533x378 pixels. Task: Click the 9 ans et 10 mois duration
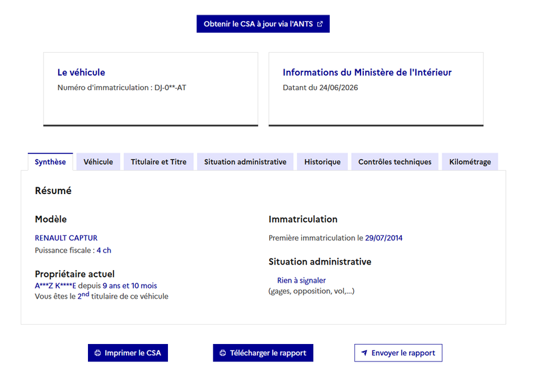click(x=130, y=286)
